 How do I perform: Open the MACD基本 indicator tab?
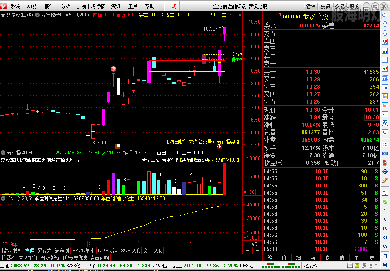pos(83,251)
